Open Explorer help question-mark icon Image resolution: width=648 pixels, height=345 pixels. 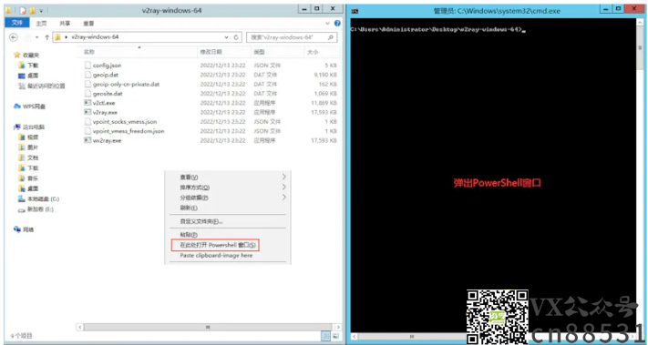[x=337, y=23]
